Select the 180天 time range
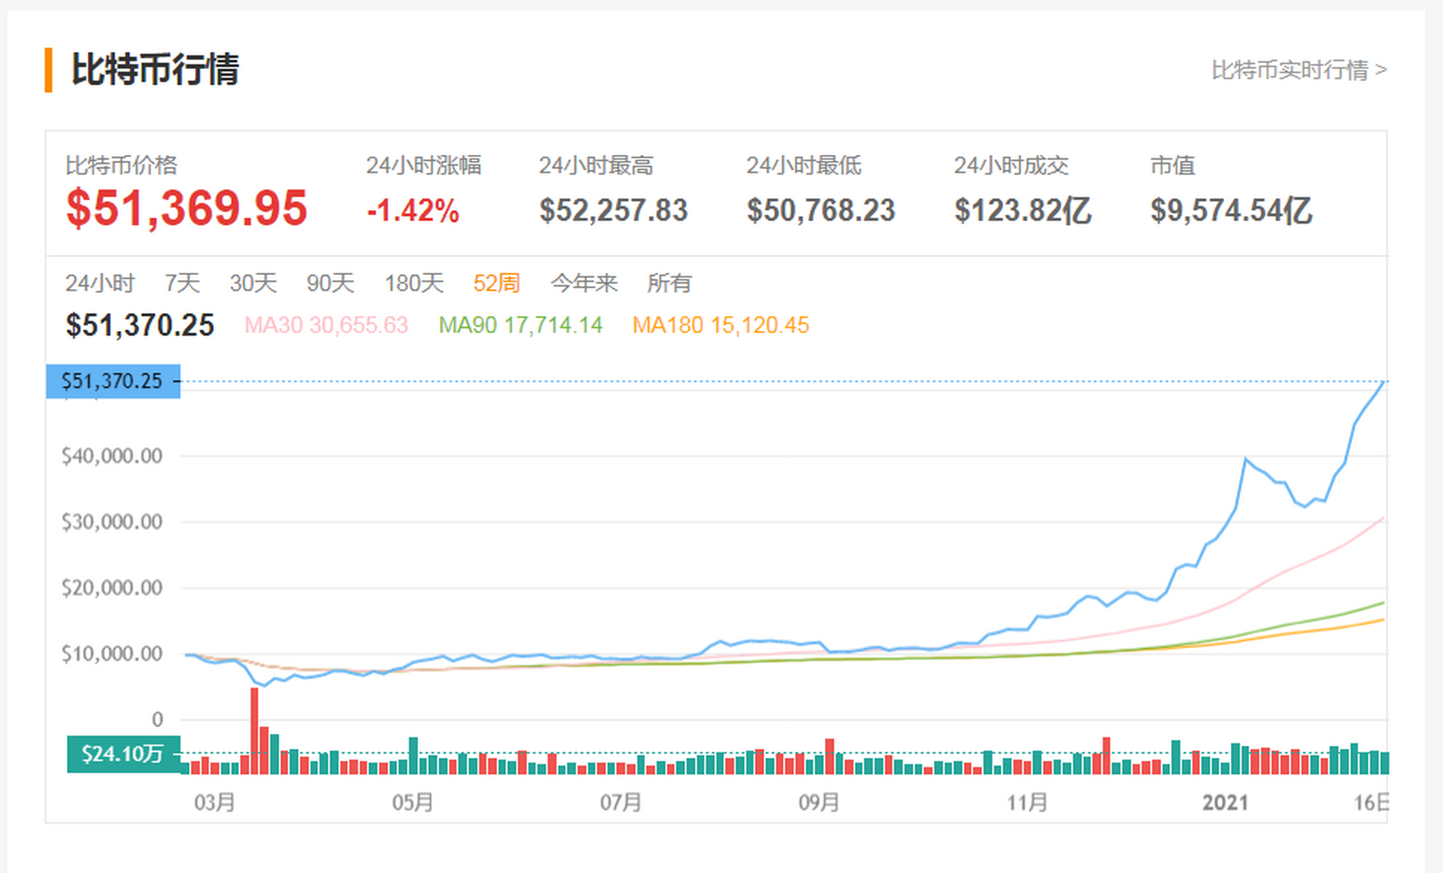The image size is (1443, 873). coord(415,282)
